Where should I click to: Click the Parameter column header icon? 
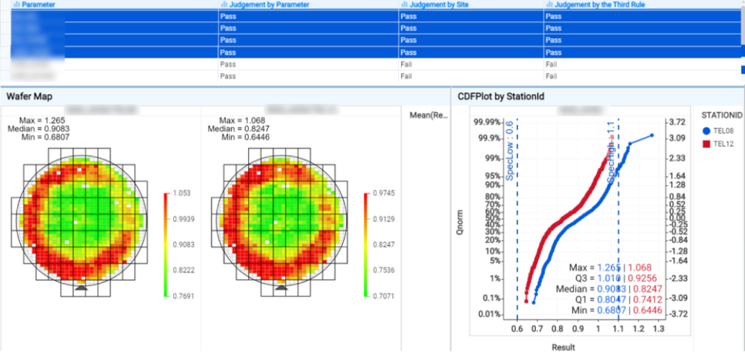click(x=17, y=4)
